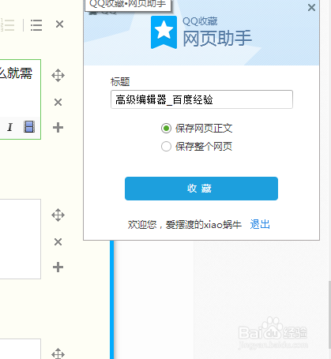The image size is (331, 359).
Task: Add a step below the green-bordered step
Action: point(58,128)
